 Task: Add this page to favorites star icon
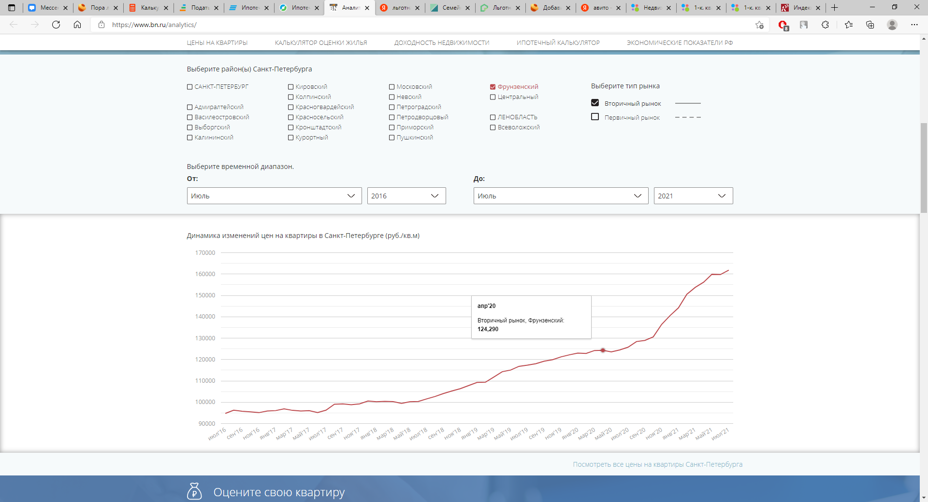(x=759, y=25)
